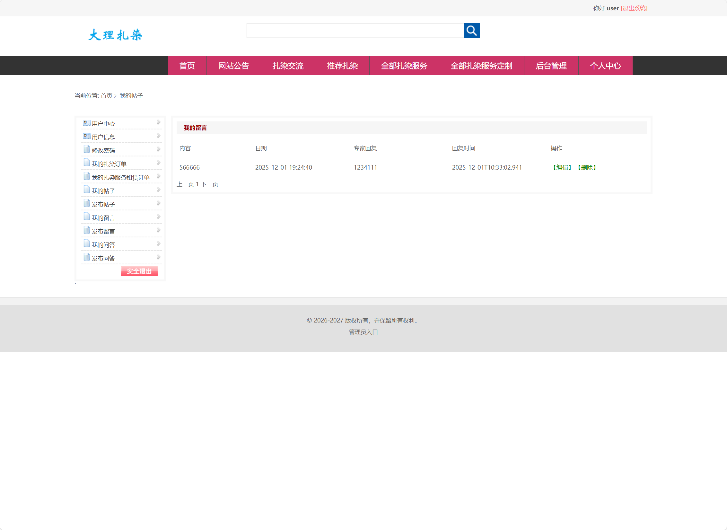
Task: Focus the search text field
Action: tap(355, 31)
